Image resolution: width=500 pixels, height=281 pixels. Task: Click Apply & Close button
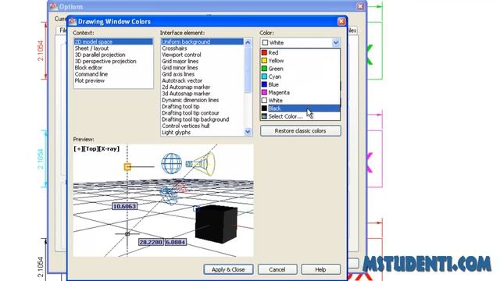pos(228,269)
